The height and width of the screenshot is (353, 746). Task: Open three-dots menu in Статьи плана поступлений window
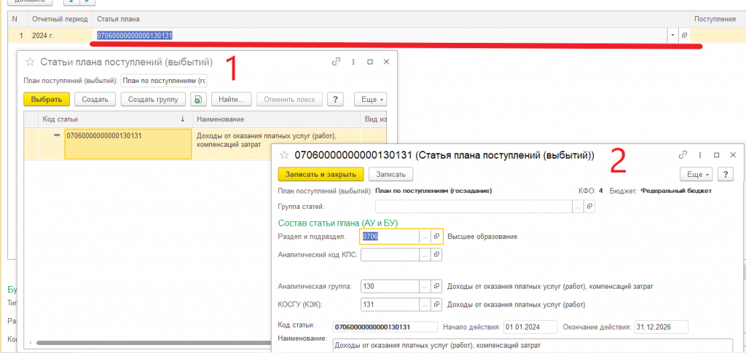[353, 62]
